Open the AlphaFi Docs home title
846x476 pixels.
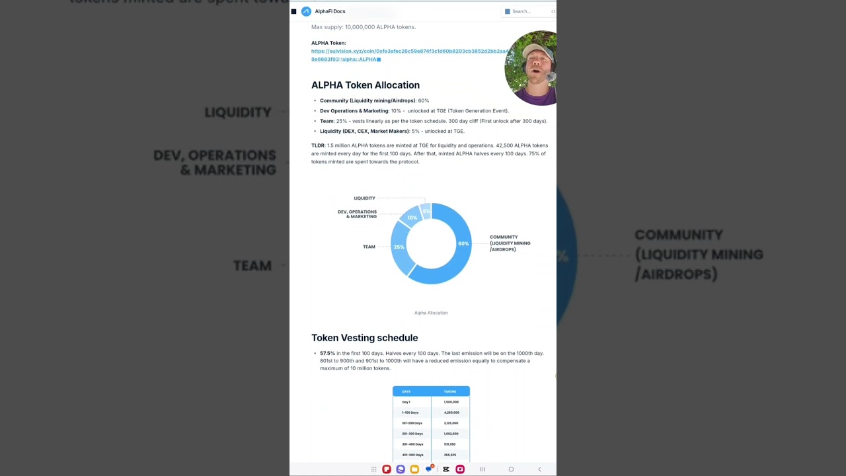point(330,11)
